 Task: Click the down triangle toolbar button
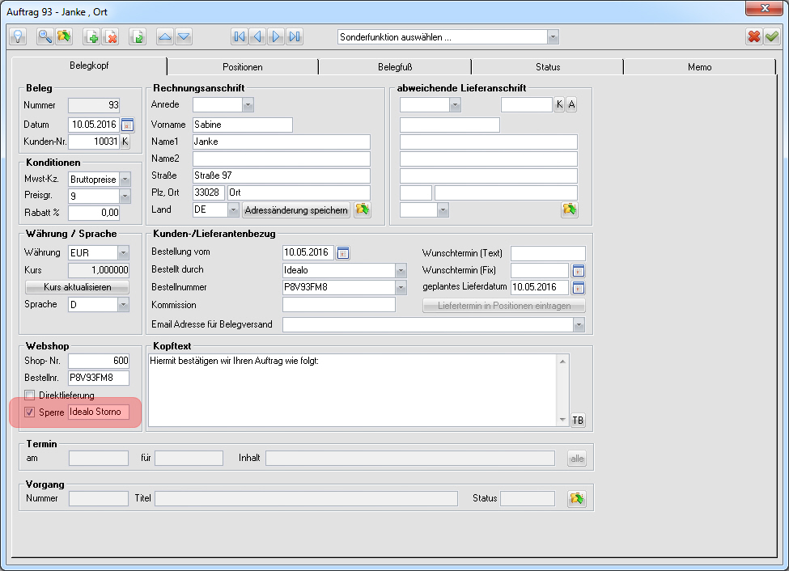tap(184, 36)
